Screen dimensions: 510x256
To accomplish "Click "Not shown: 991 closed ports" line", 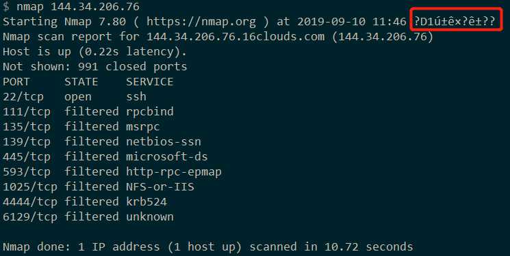I will [94, 66].
